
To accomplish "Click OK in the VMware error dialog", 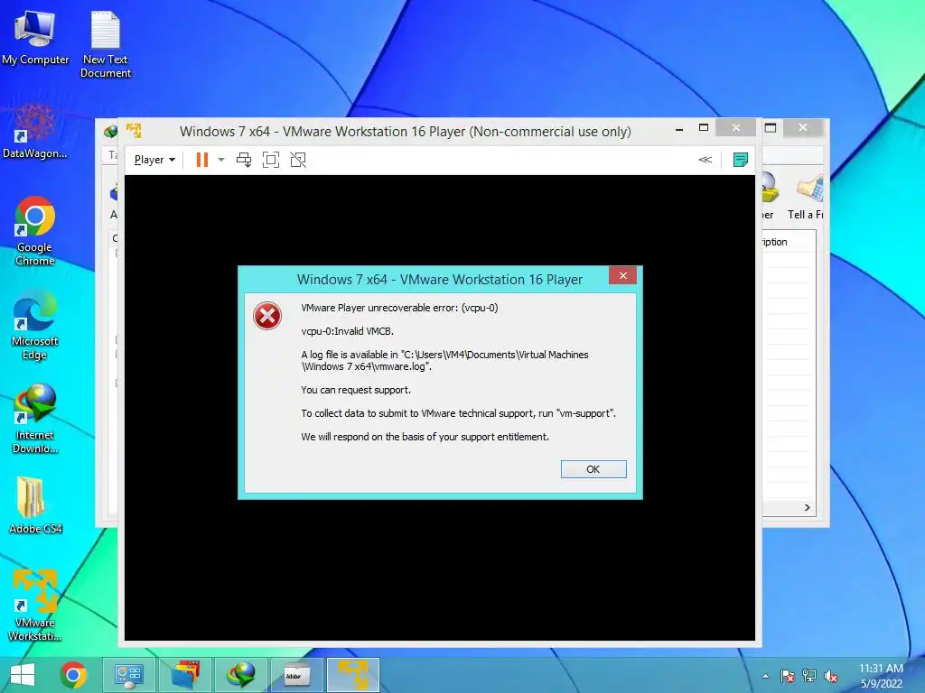I will pos(593,469).
